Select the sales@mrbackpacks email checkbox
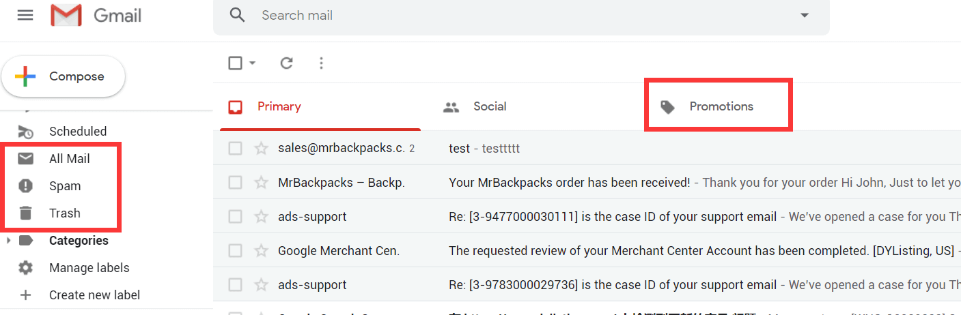This screenshot has width=961, height=315. pyautogui.click(x=235, y=148)
